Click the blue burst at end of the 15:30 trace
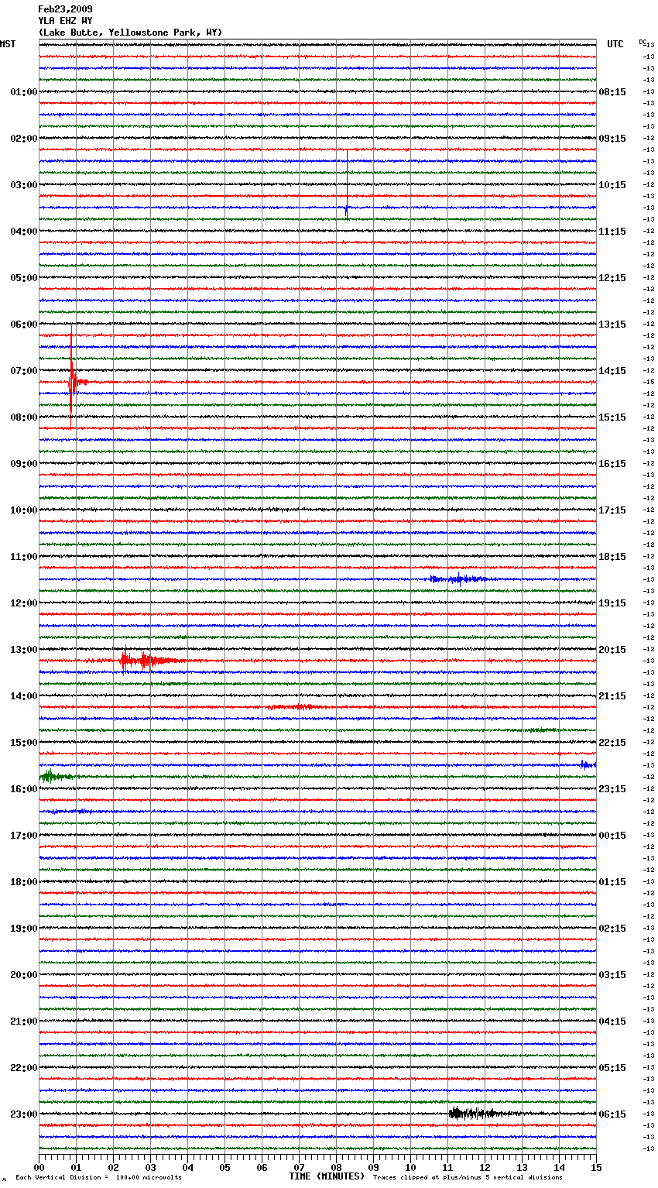The image size is (658, 1188). pyautogui.click(x=588, y=764)
